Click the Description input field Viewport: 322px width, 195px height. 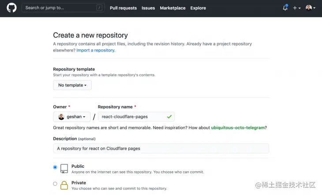(x=161, y=148)
